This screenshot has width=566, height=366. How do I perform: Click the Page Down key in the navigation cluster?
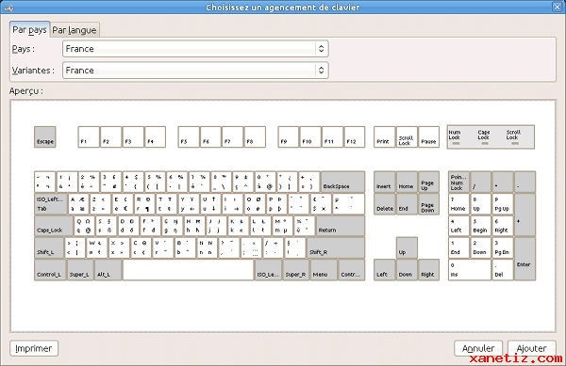(x=429, y=204)
